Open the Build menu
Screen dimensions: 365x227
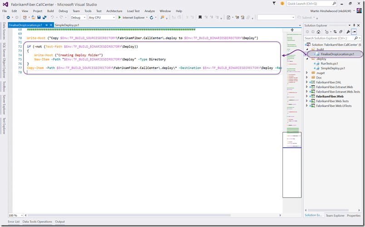point(50,11)
